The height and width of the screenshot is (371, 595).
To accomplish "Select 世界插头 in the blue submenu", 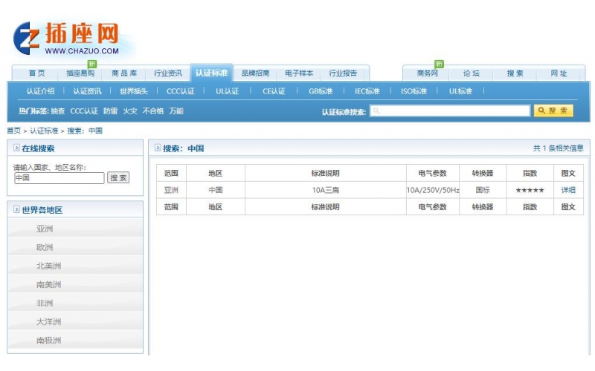I will 134,91.
